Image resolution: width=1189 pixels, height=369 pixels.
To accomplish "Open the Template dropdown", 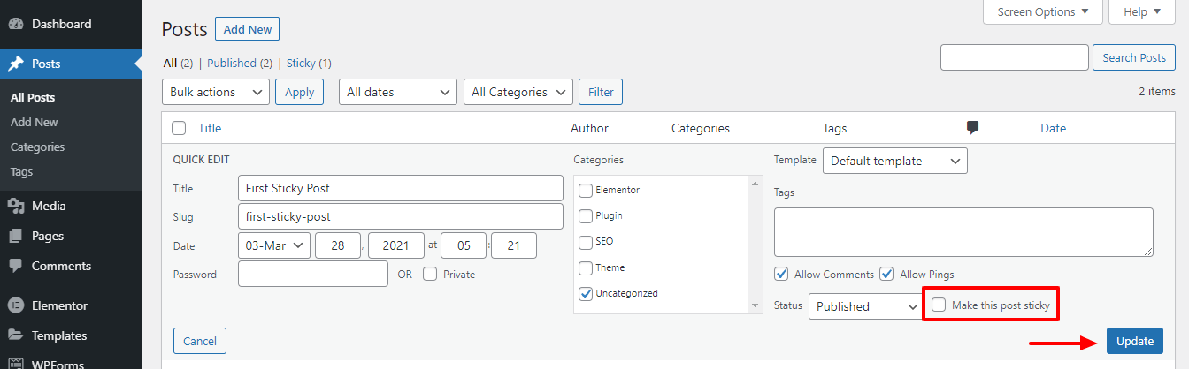I will point(895,161).
